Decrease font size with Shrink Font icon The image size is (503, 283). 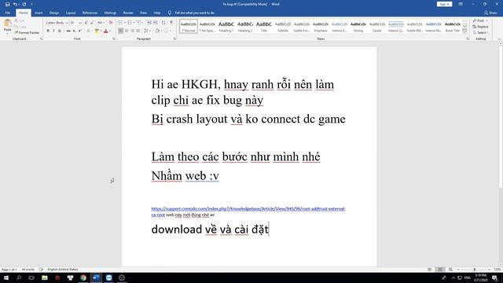pyautogui.click(x=92, y=23)
